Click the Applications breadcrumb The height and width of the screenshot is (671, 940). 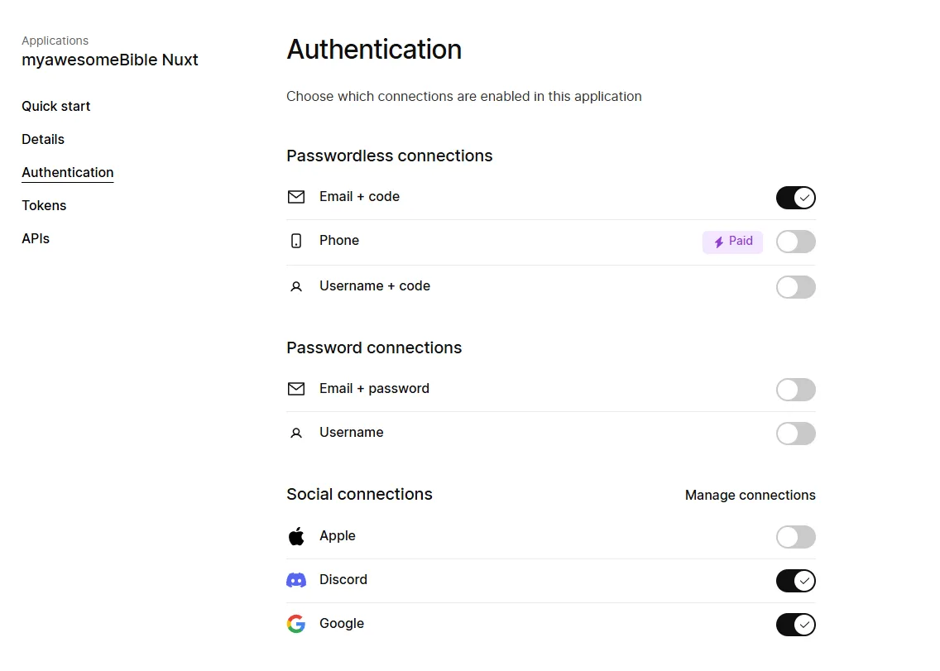(x=55, y=40)
